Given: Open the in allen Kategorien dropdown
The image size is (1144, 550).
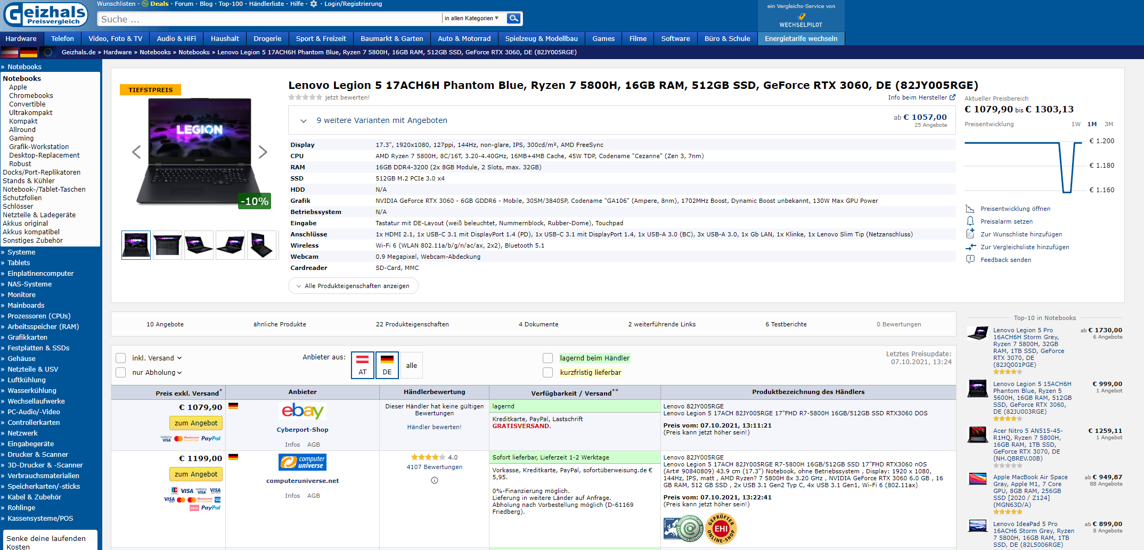Looking at the screenshot, I should pyautogui.click(x=472, y=18).
